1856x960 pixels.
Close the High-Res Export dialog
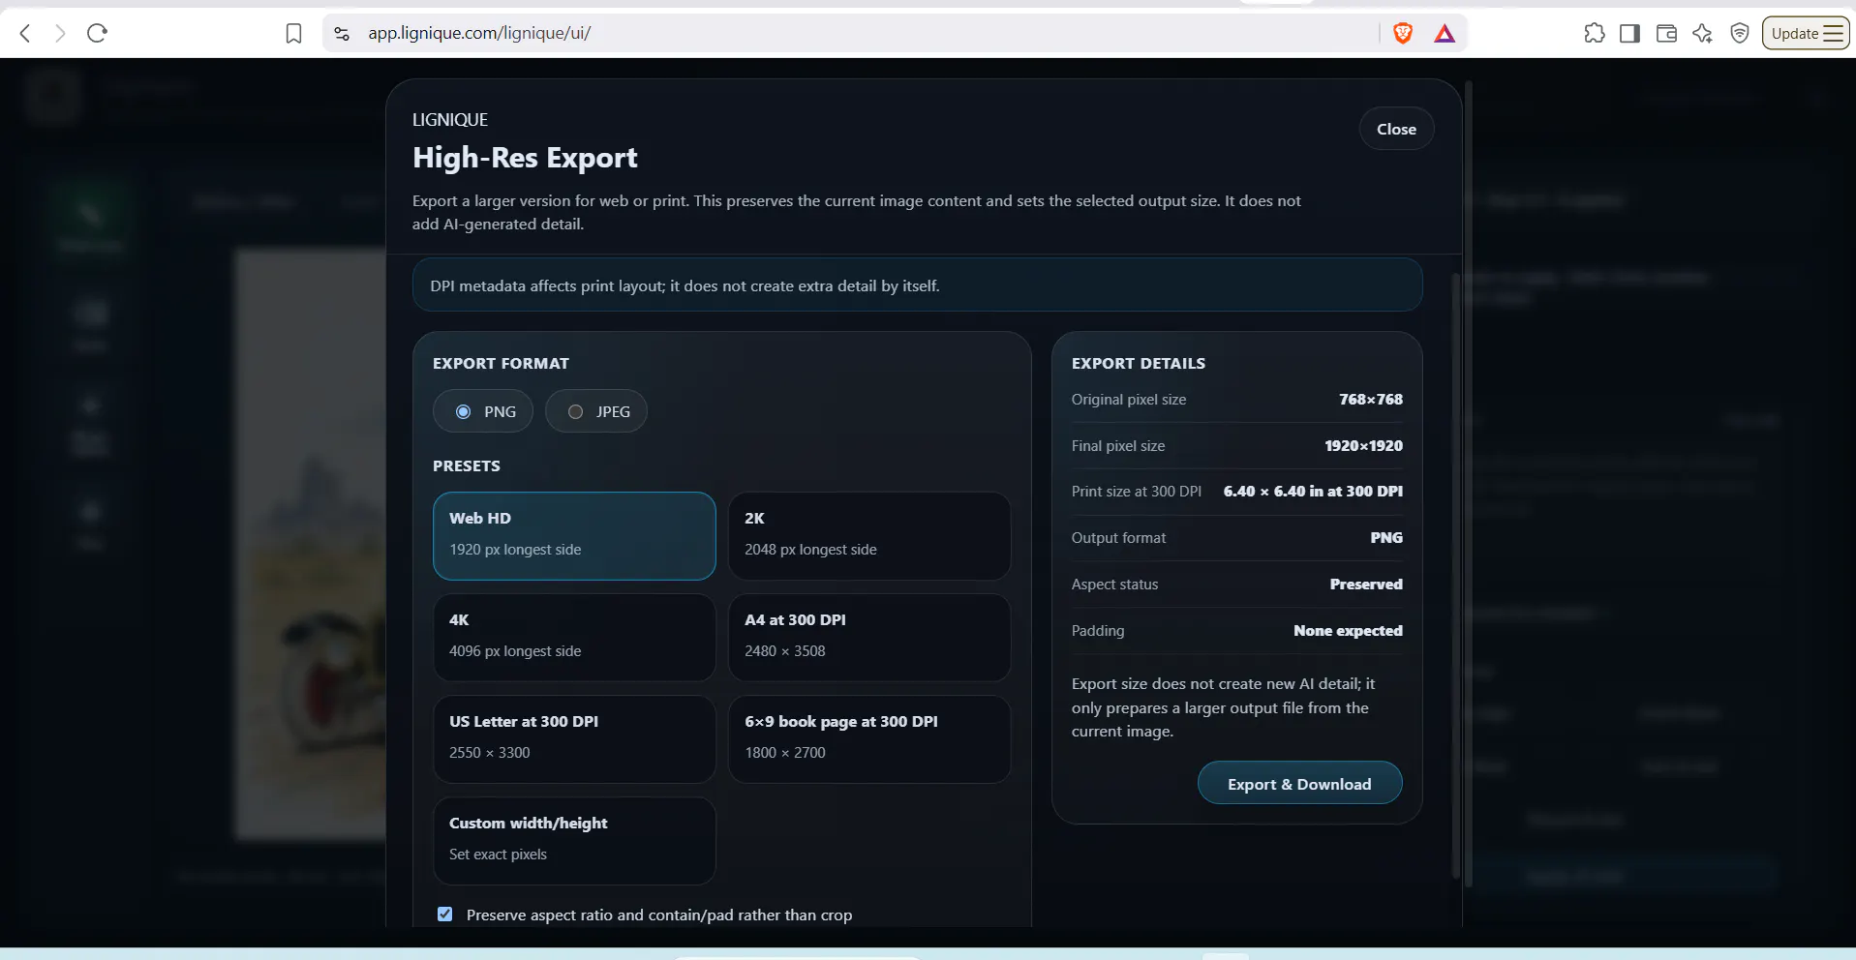coord(1396,129)
